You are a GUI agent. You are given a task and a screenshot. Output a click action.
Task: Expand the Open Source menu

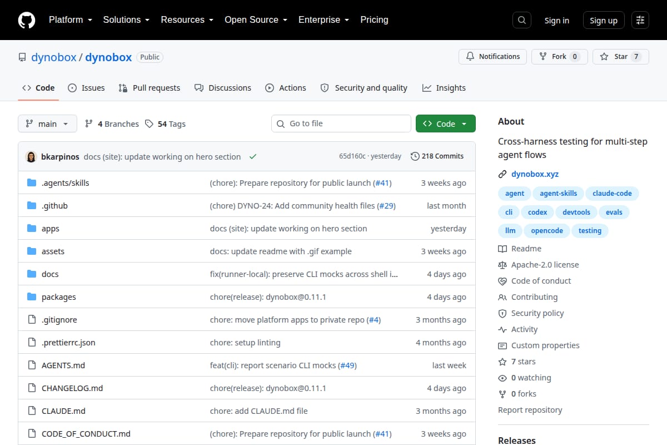(x=256, y=19)
